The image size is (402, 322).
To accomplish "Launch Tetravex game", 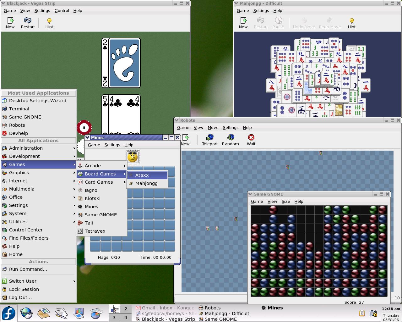I will (x=101, y=231).
